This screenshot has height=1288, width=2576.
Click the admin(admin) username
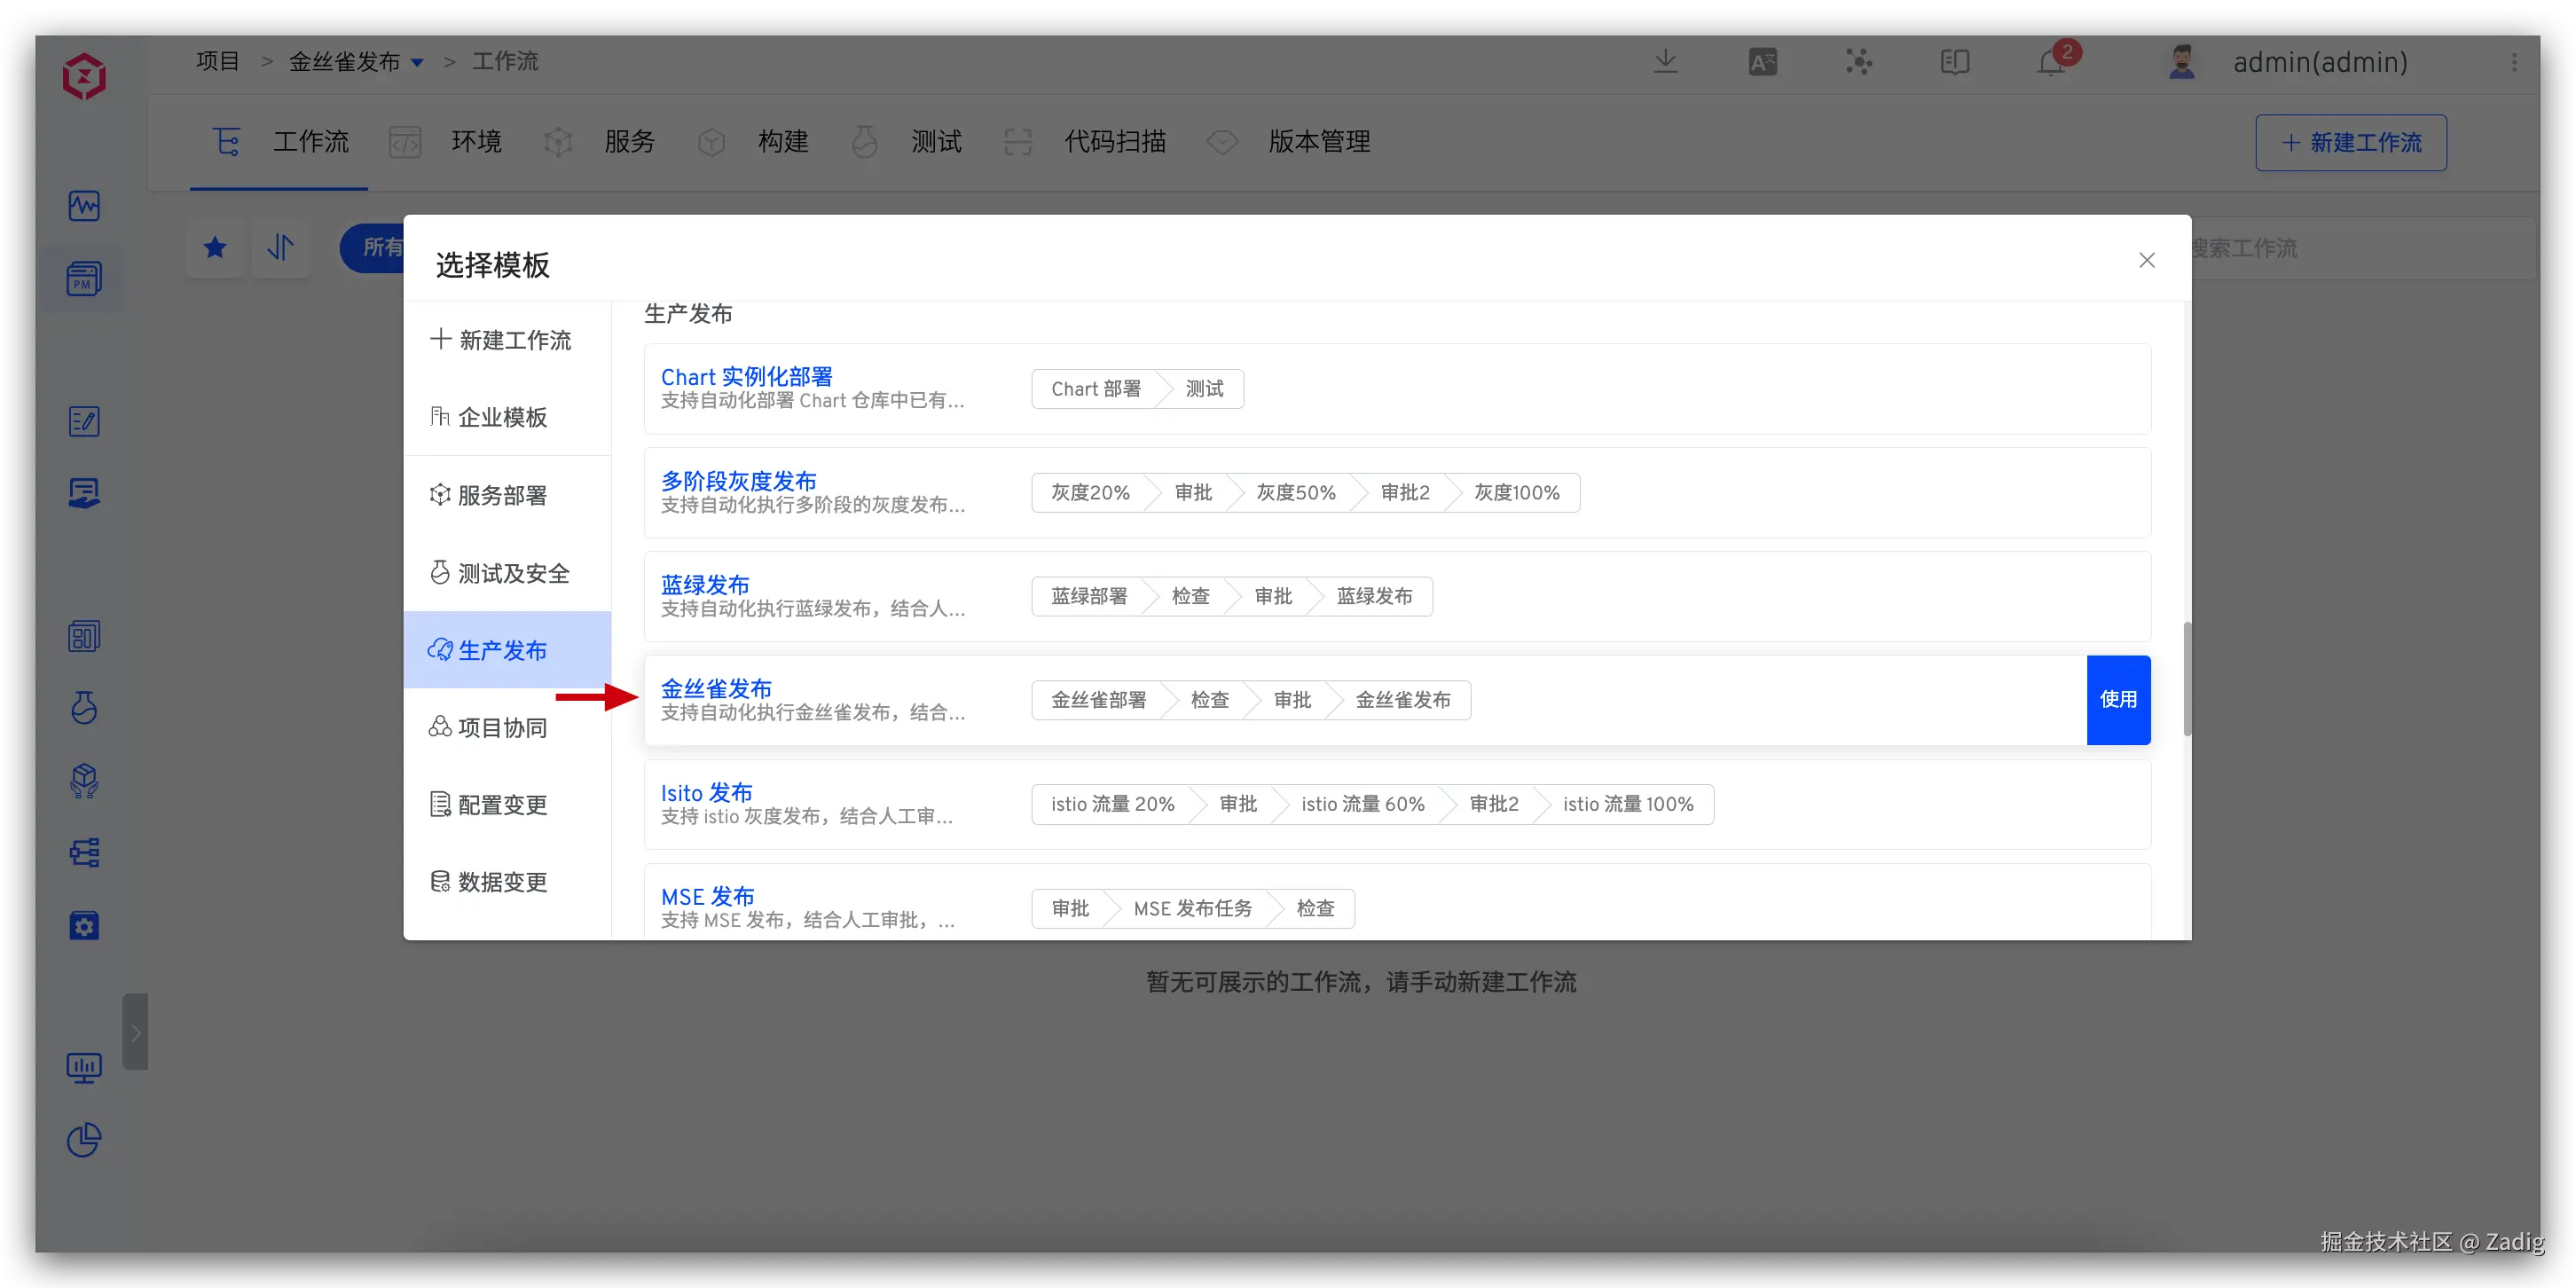click(x=2320, y=62)
